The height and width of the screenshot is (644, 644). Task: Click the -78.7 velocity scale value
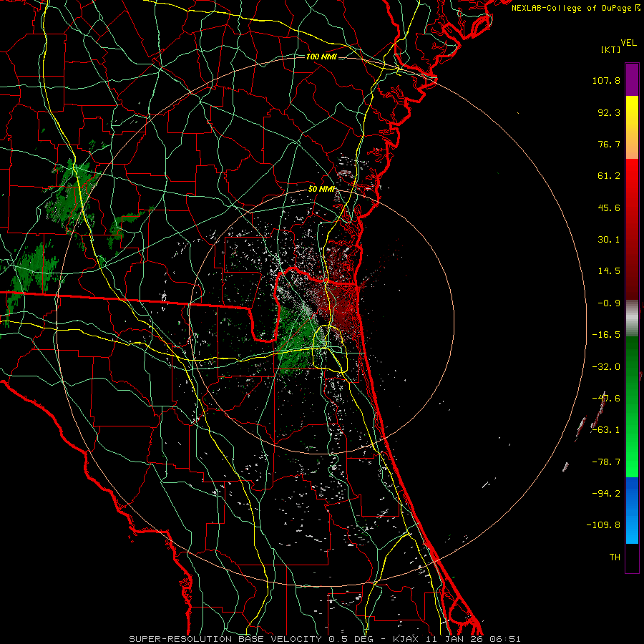point(606,462)
